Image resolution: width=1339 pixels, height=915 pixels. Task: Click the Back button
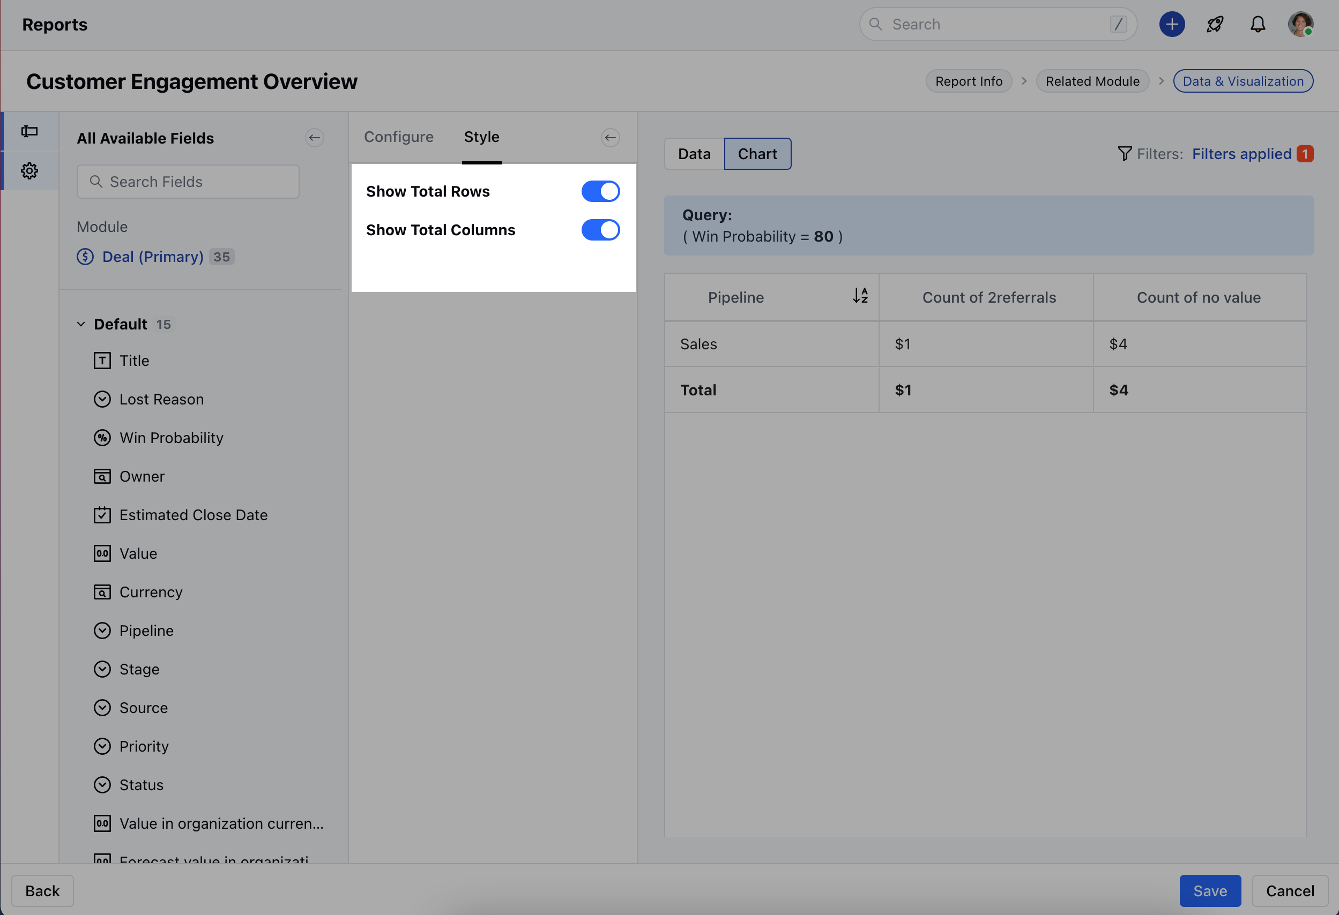click(43, 890)
